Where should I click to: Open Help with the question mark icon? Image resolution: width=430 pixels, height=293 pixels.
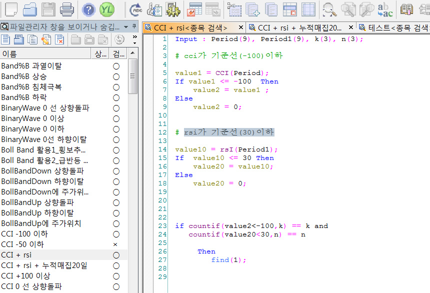(88, 8)
